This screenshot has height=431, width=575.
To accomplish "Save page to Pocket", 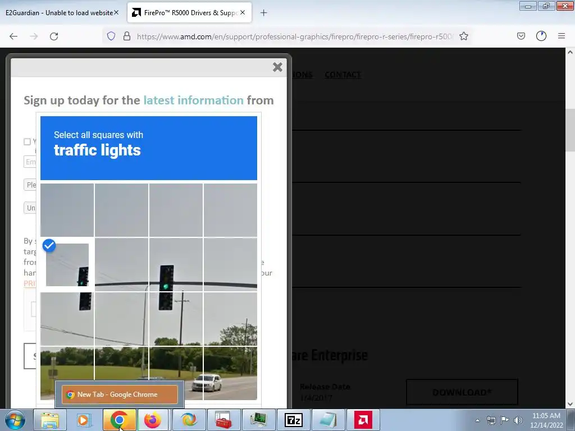I will point(521,36).
